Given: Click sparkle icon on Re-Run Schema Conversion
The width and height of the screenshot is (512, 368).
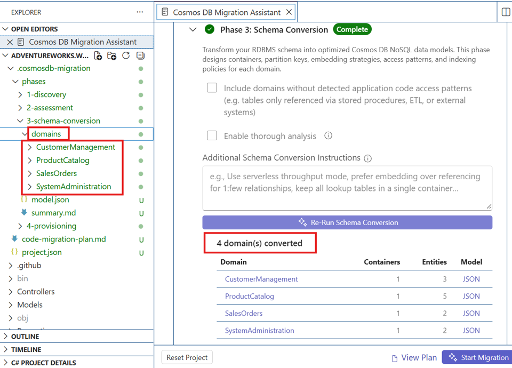Looking at the screenshot, I should pos(303,222).
